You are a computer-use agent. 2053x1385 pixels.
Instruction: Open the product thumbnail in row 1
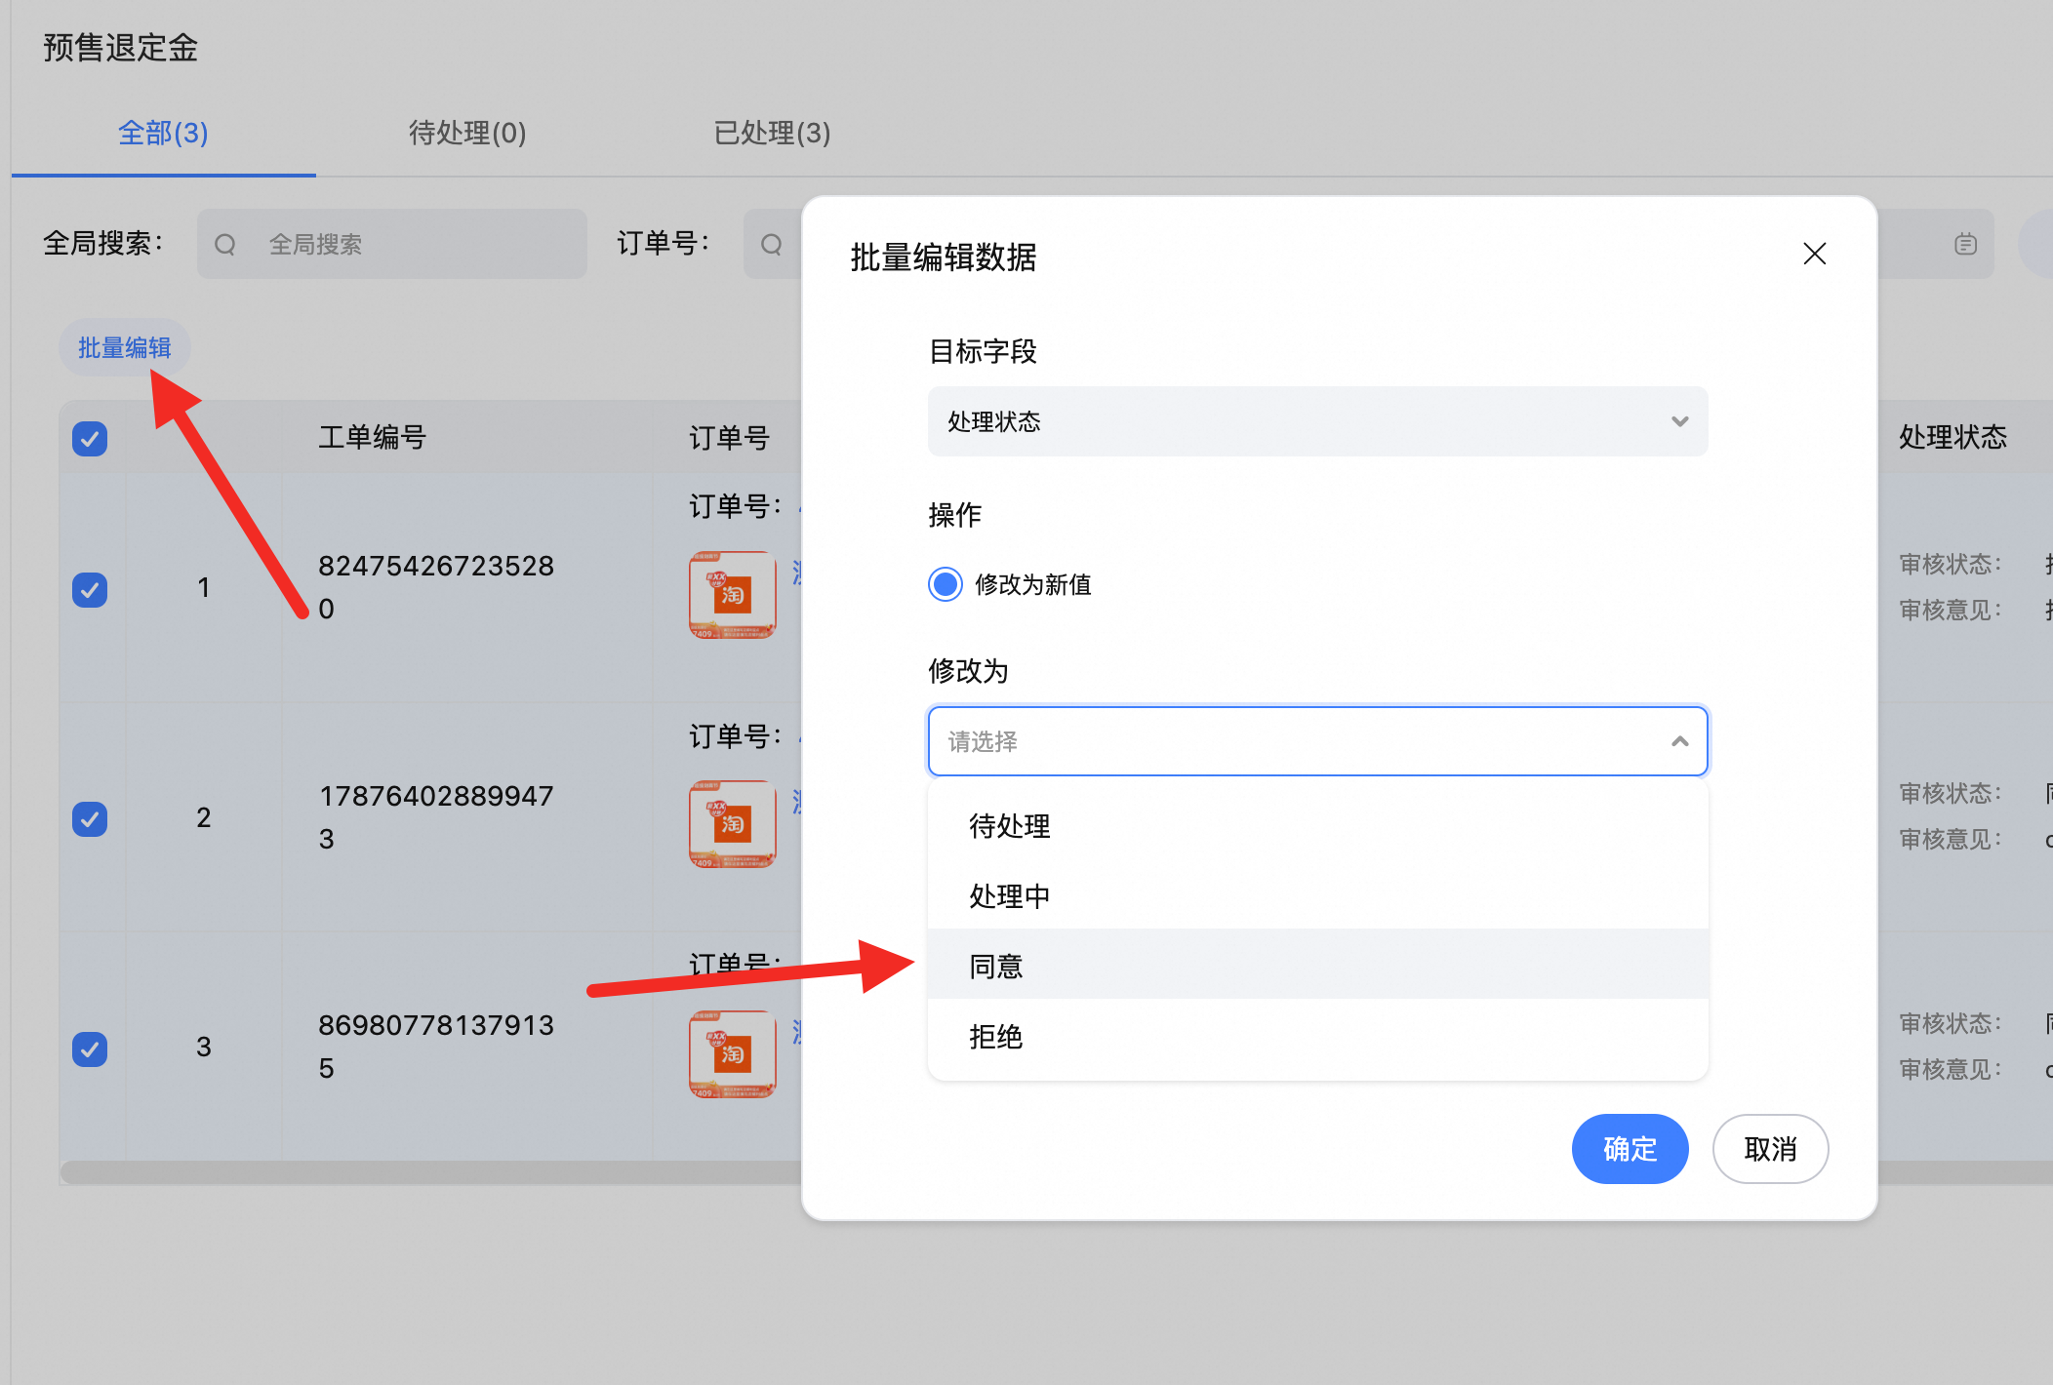pyautogui.click(x=732, y=594)
